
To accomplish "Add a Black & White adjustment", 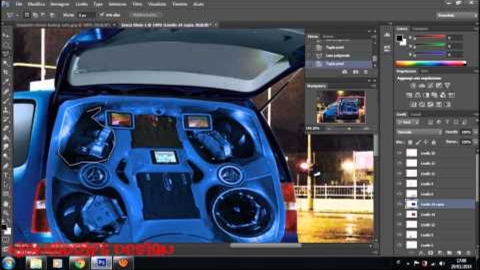I will click(426, 95).
